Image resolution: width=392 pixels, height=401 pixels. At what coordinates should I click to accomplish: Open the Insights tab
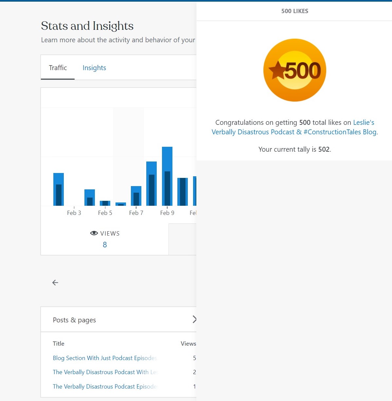click(94, 68)
